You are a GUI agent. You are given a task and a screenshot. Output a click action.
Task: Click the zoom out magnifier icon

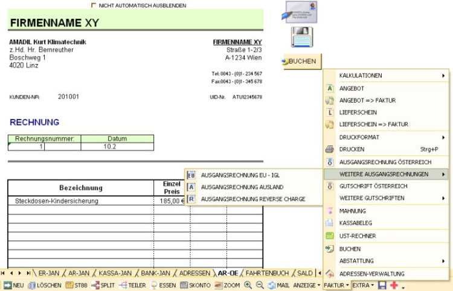259,285
